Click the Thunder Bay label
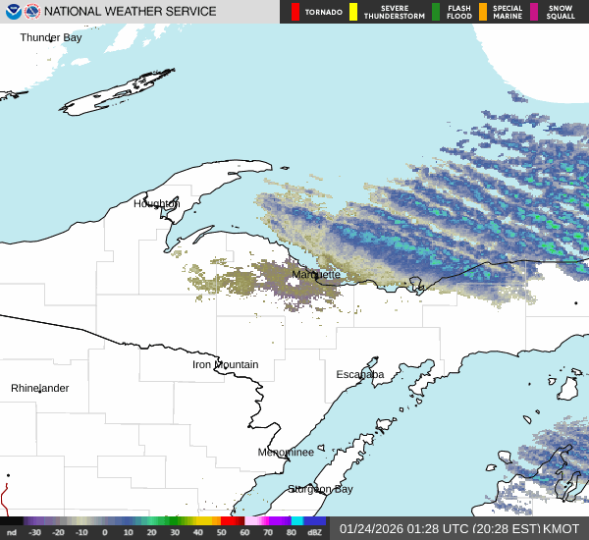This screenshot has width=589, height=540. tap(51, 37)
